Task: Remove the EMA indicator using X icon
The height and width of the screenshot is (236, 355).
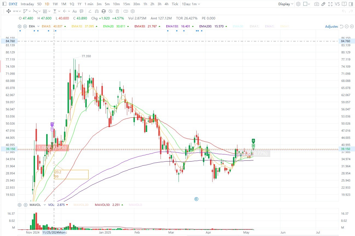Action: [25, 26]
